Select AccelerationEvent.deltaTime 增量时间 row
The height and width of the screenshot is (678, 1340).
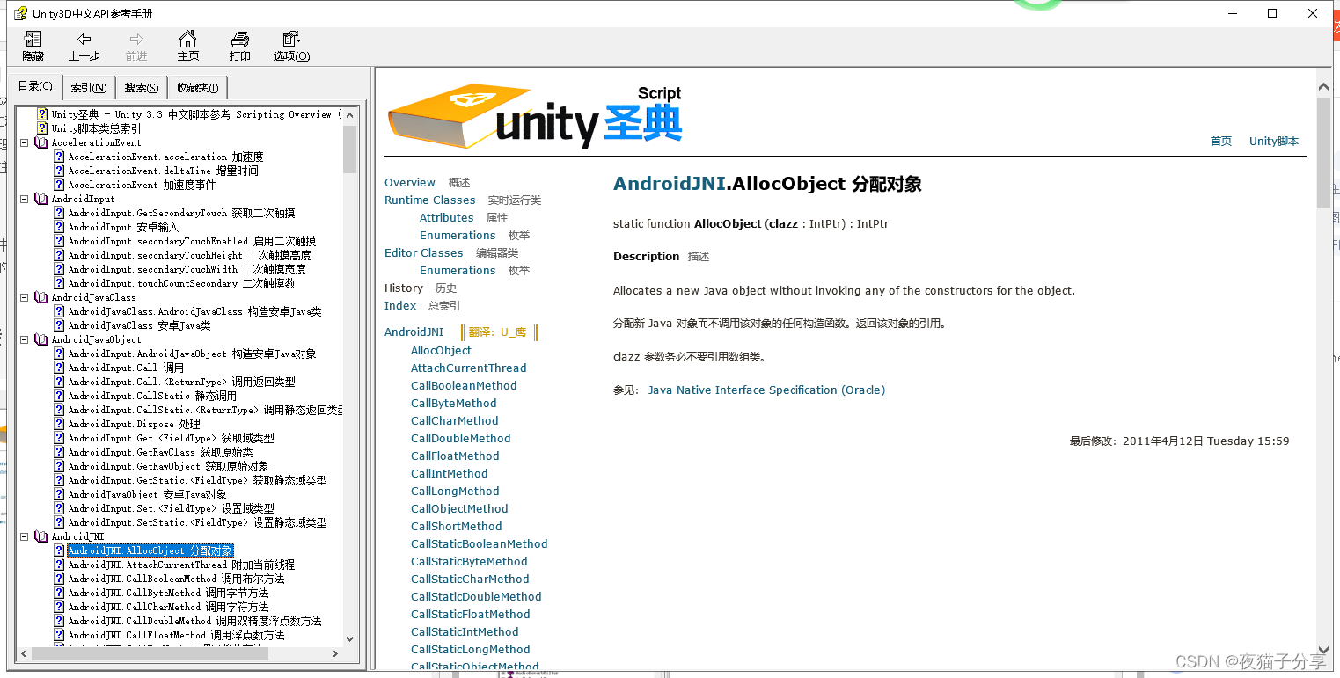tap(163, 171)
